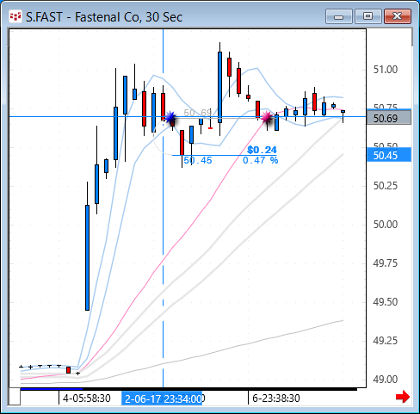The height and width of the screenshot is (414, 420).
Task: Maximize the Fastenal chart window
Action: (x=368, y=16)
